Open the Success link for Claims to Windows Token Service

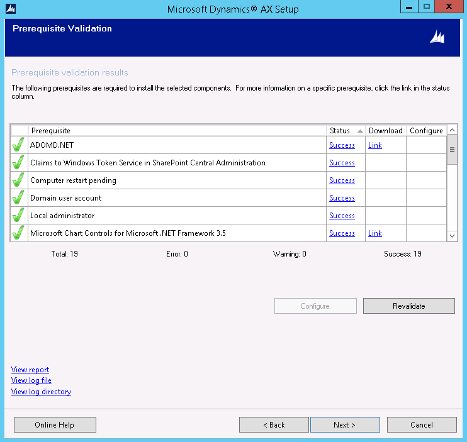342,163
